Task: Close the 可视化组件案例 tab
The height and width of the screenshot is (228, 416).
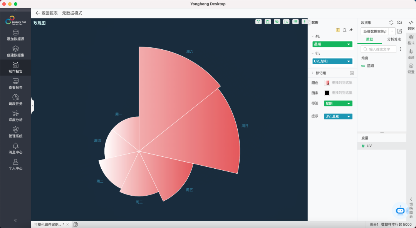Action: click(68, 225)
